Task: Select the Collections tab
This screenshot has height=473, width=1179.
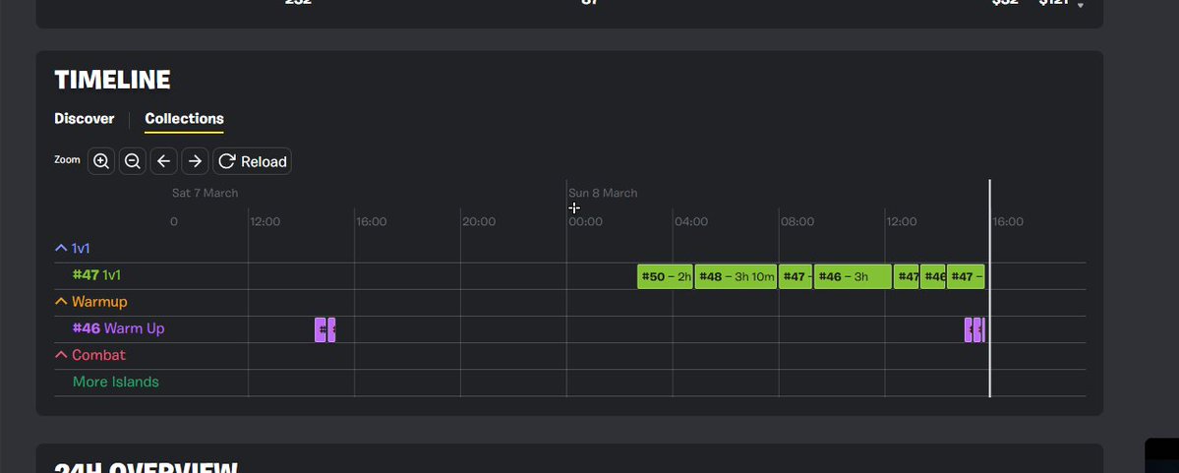Action: click(x=184, y=119)
